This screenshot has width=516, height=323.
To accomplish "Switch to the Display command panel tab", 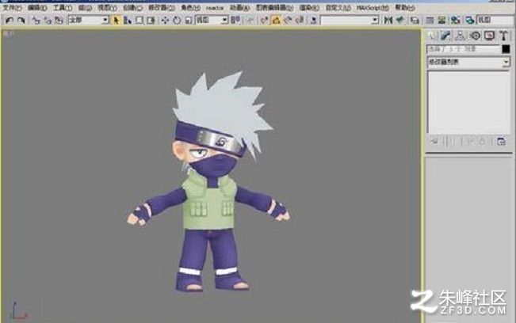I will pos(489,36).
